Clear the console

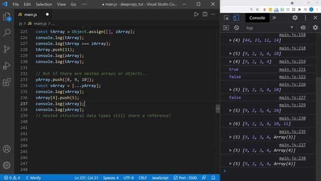pyautogui.click(x=236, y=28)
